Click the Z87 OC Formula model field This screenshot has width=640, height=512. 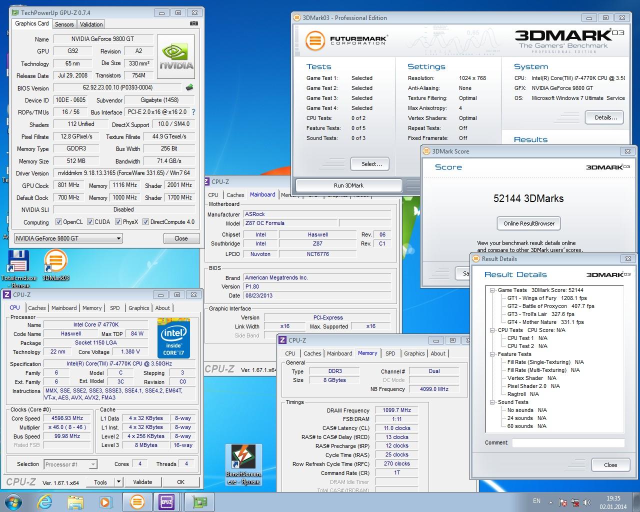pyautogui.click(x=290, y=223)
